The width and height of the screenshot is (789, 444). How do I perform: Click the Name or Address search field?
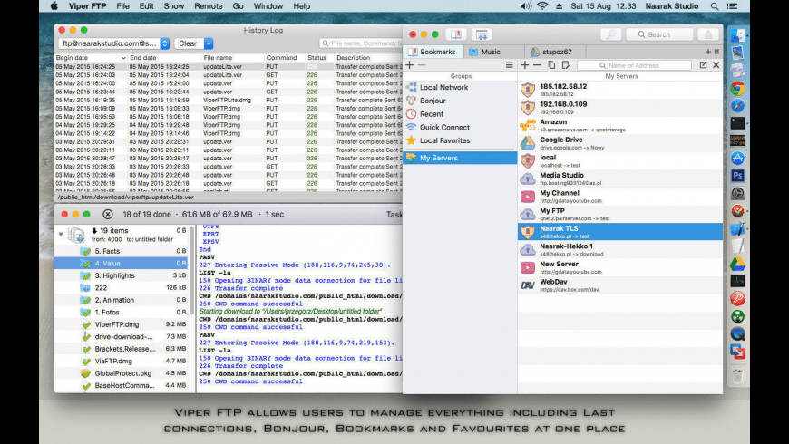tap(634, 65)
